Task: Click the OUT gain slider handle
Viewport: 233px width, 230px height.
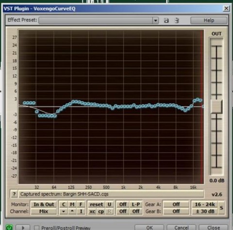Action: pyautogui.click(x=216, y=107)
